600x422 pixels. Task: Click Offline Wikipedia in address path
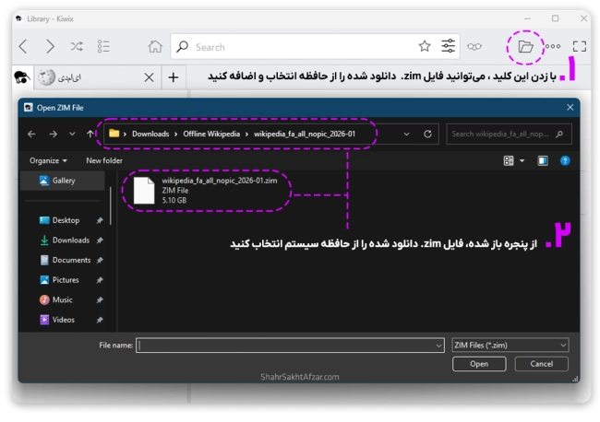click(x=211, y=134)
